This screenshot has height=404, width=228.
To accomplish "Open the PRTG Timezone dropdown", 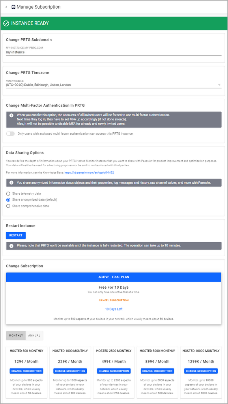I will tap(114, 85).
